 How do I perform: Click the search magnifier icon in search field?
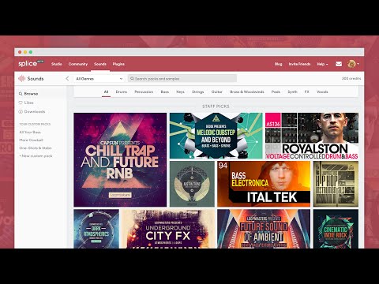pyautogui.click(x=132, y=78)
